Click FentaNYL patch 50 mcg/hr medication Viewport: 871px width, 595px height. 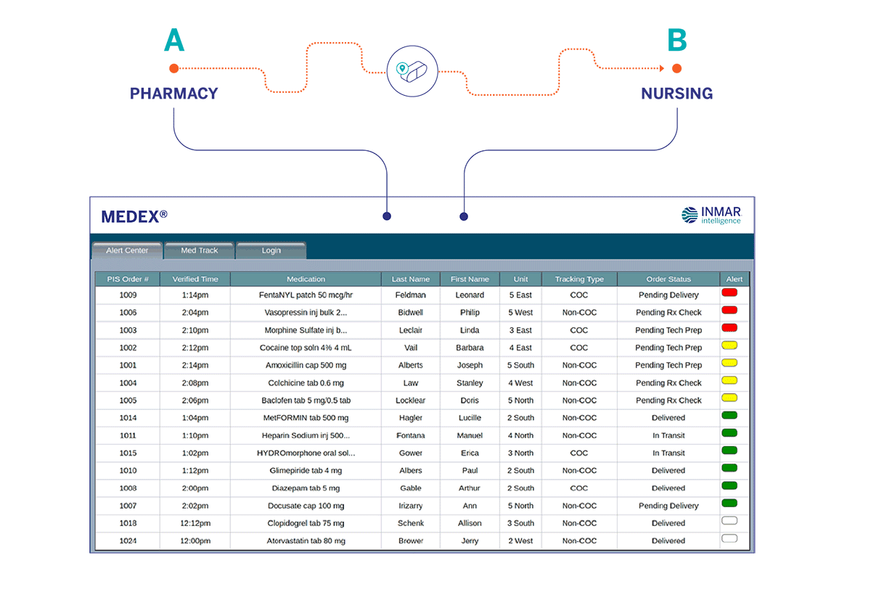[x=306, y=295]
